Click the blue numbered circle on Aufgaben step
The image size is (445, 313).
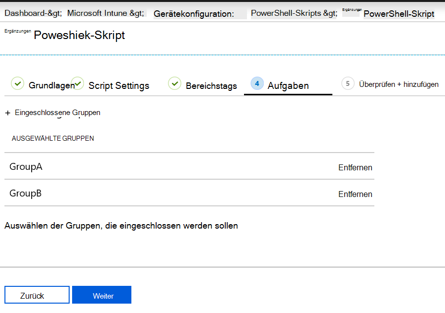tap(257, 84)
